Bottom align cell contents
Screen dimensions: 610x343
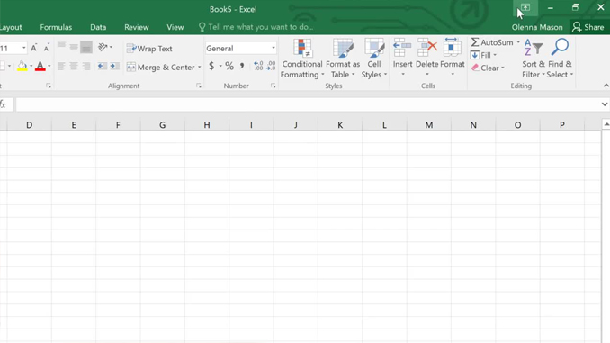click(x=86, y=47)
